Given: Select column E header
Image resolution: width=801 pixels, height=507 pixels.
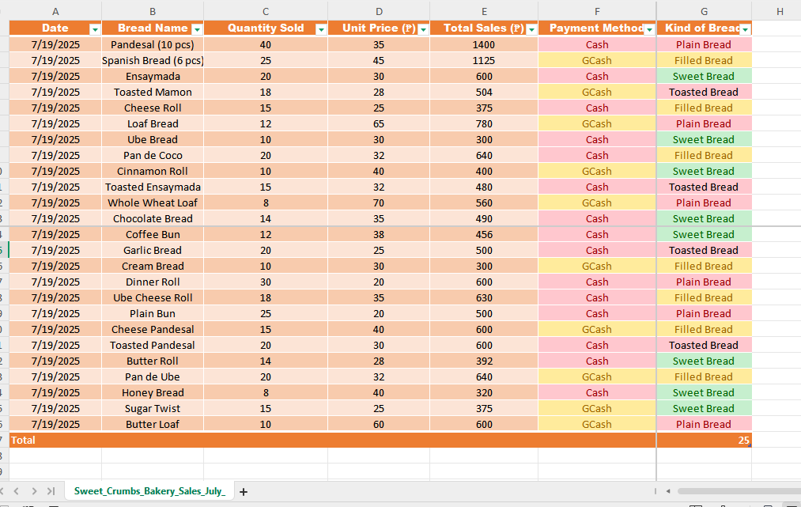Looking at the screenshot, I should [484, 11].
